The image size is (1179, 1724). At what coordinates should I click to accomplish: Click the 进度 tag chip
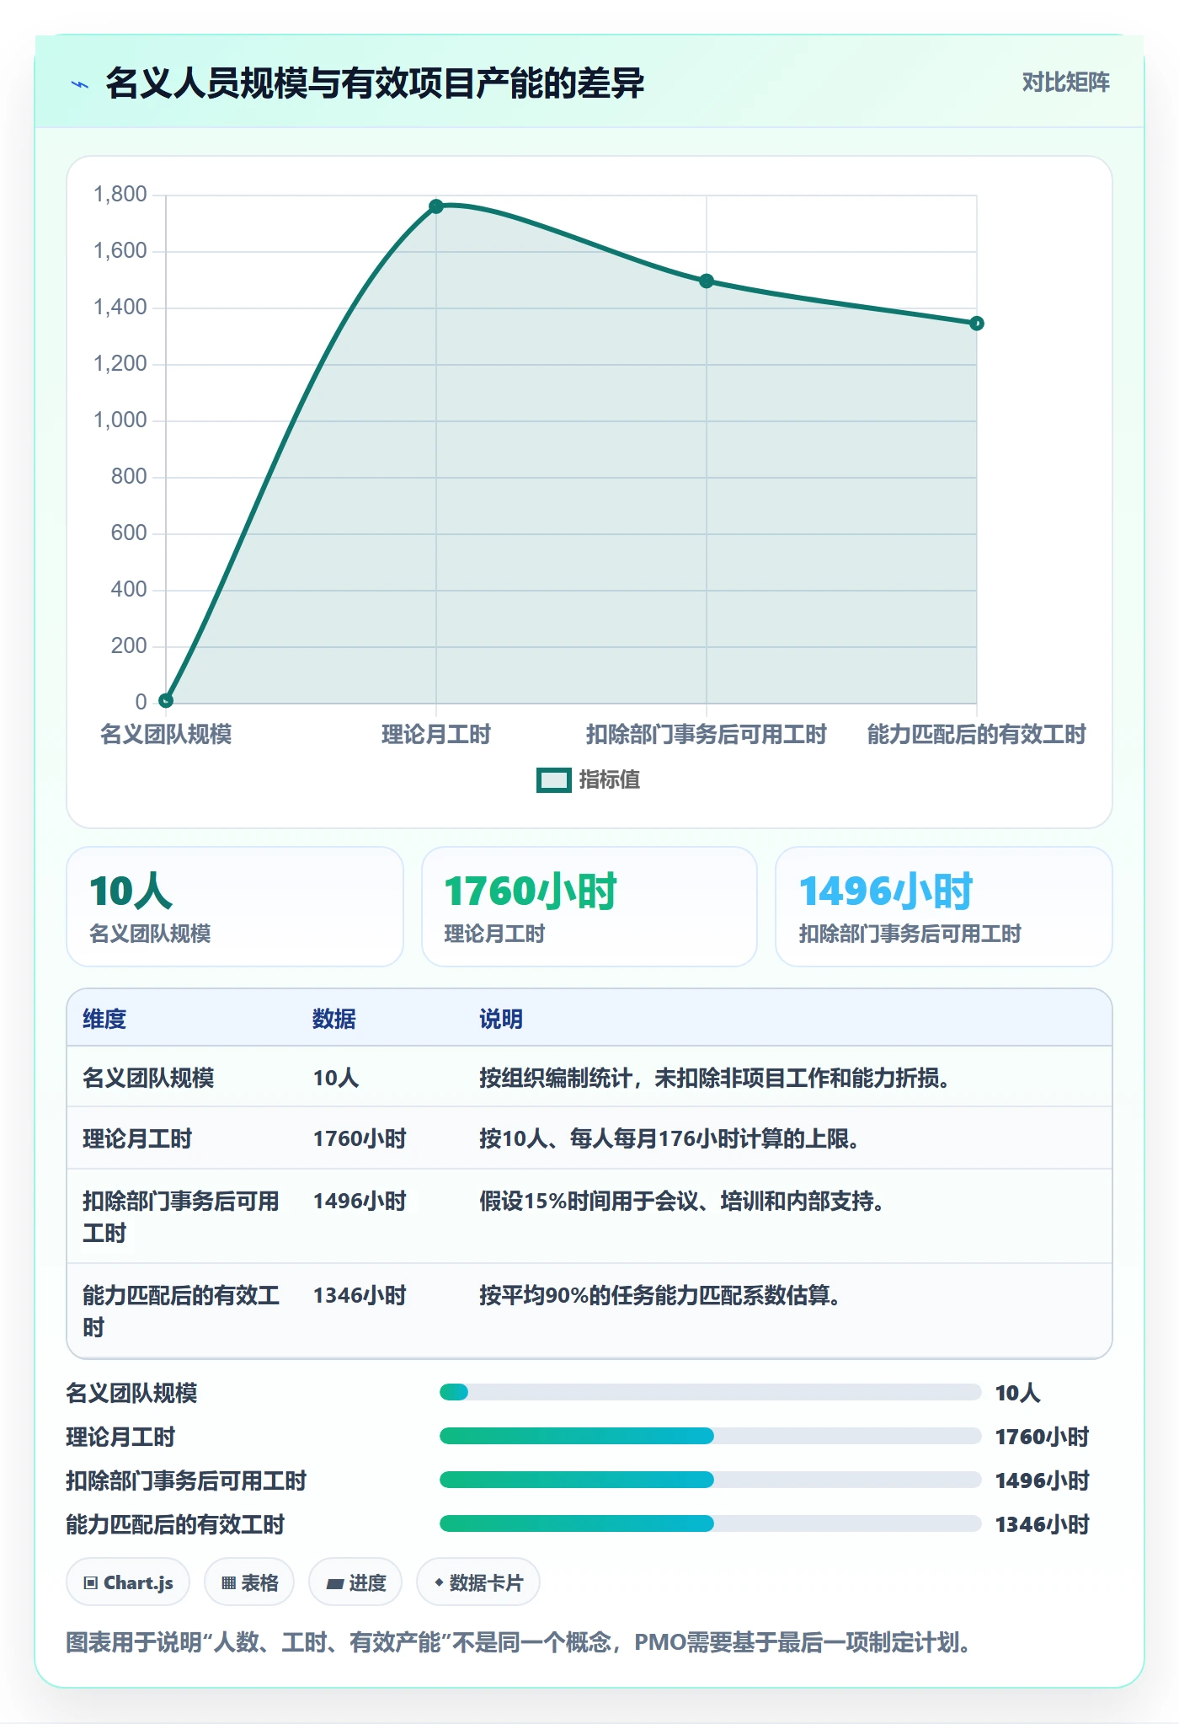point(355,1582)
